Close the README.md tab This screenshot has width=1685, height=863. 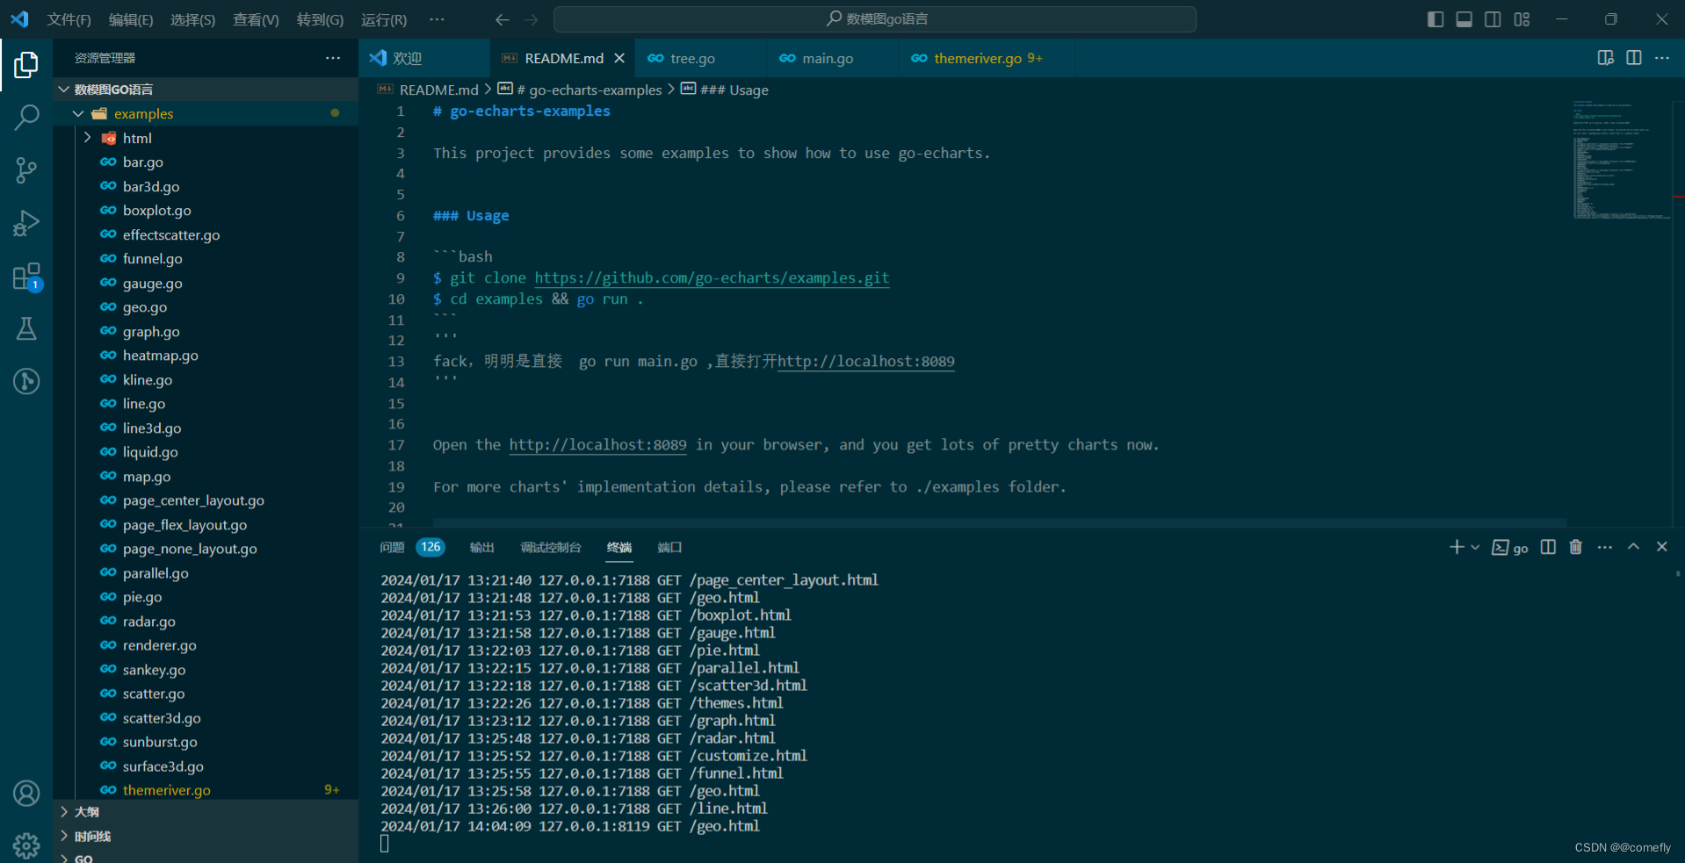pyautogui.click(x=619, y=58)
